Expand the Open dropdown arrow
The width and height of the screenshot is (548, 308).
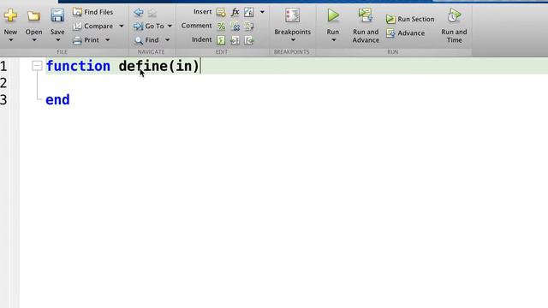click(34, 40)
